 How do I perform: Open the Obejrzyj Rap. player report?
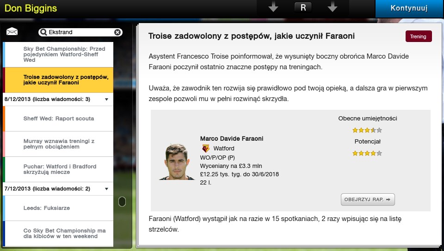pos(368,200)
